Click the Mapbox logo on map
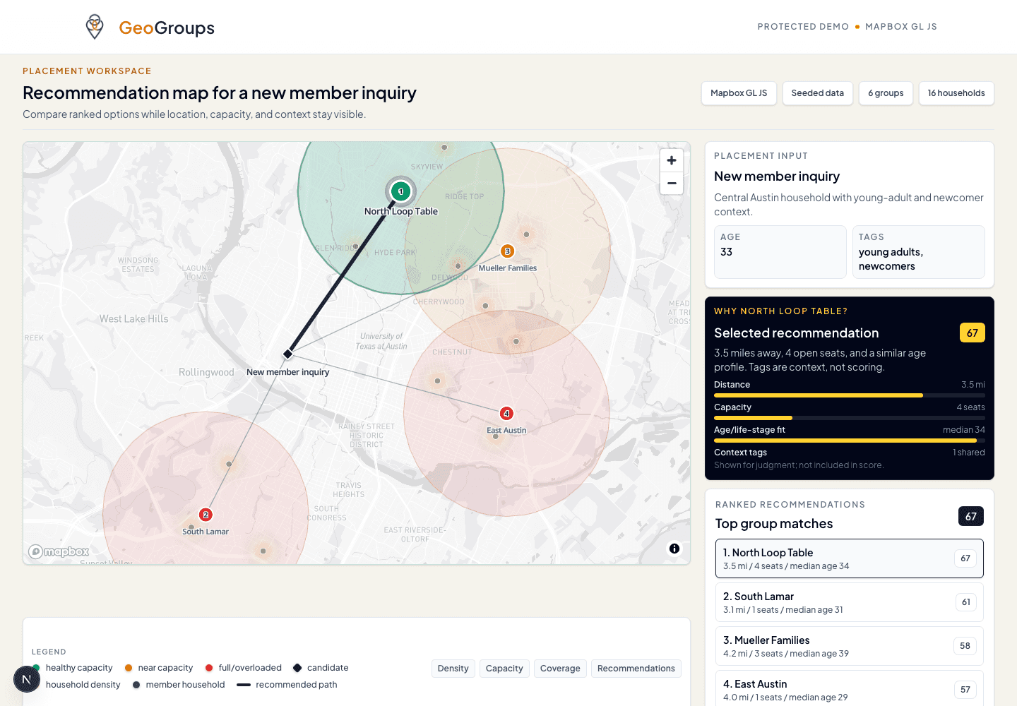The height and width of the screenshot is (706, 1017). pyautogui.click(x=59, y=551)
